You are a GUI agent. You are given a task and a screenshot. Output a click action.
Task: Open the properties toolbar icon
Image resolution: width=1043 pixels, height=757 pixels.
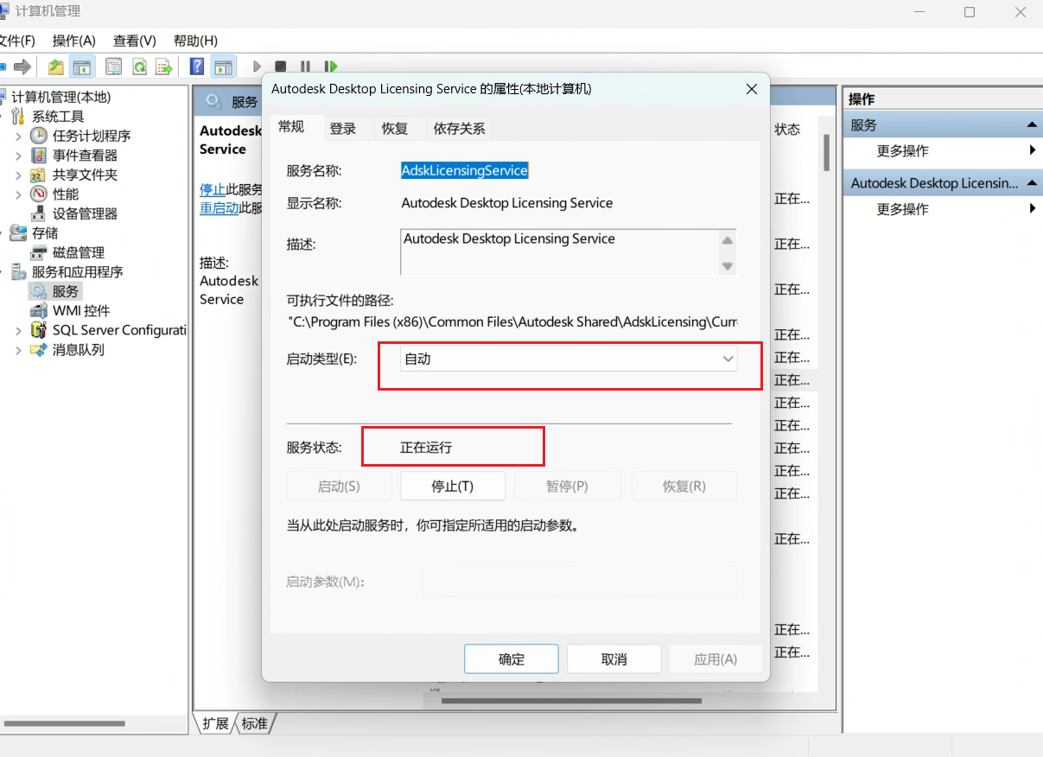(113, 67)
